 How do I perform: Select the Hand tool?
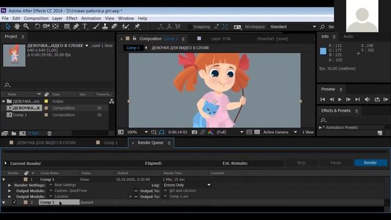click(x=17, y=26)
